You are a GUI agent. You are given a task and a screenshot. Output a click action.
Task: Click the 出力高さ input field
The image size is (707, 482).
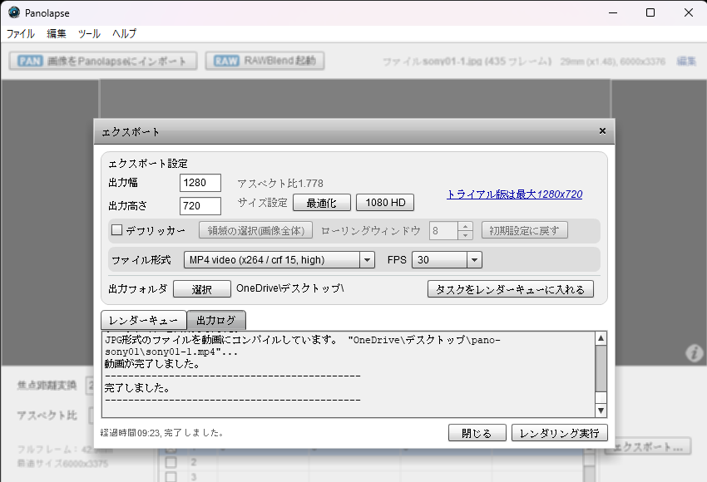pyautogui.click(x=200, y=205)
